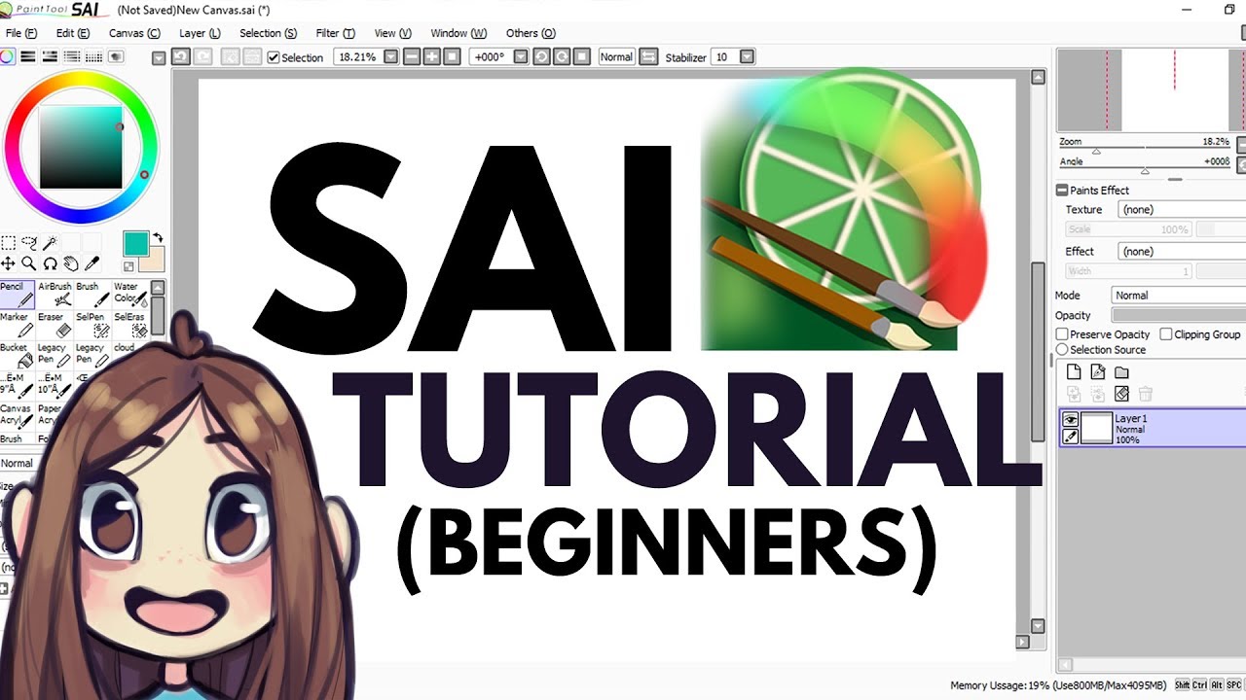Zoom in with the plus button
Image resolution: width=1246 pixels, height=700 pixels.
[432, 57]
